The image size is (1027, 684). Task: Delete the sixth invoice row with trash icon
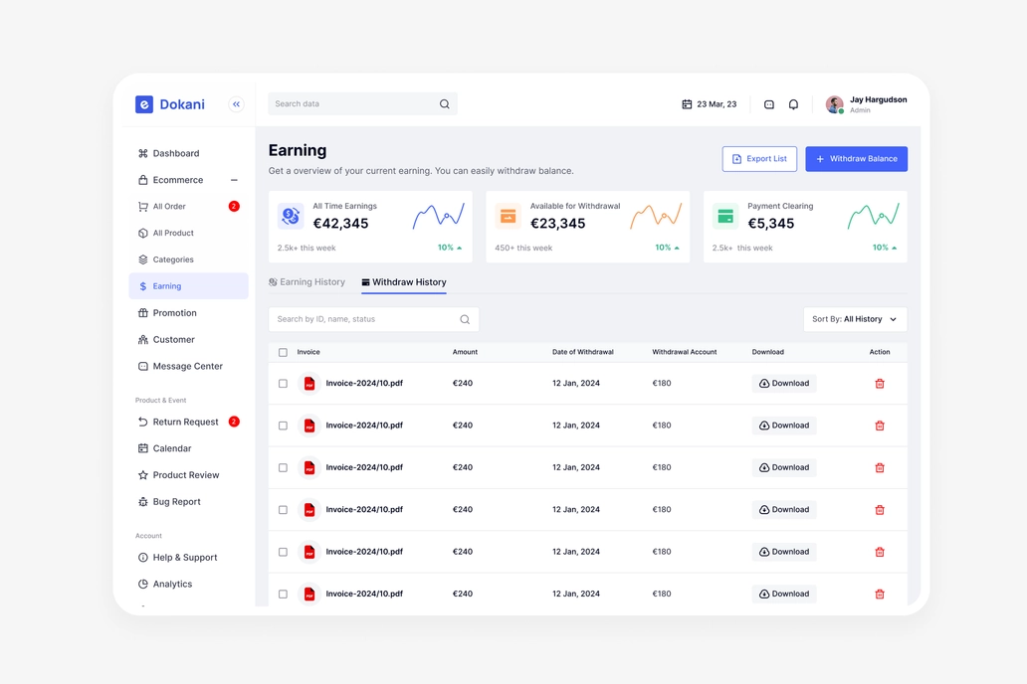point(880,594)
